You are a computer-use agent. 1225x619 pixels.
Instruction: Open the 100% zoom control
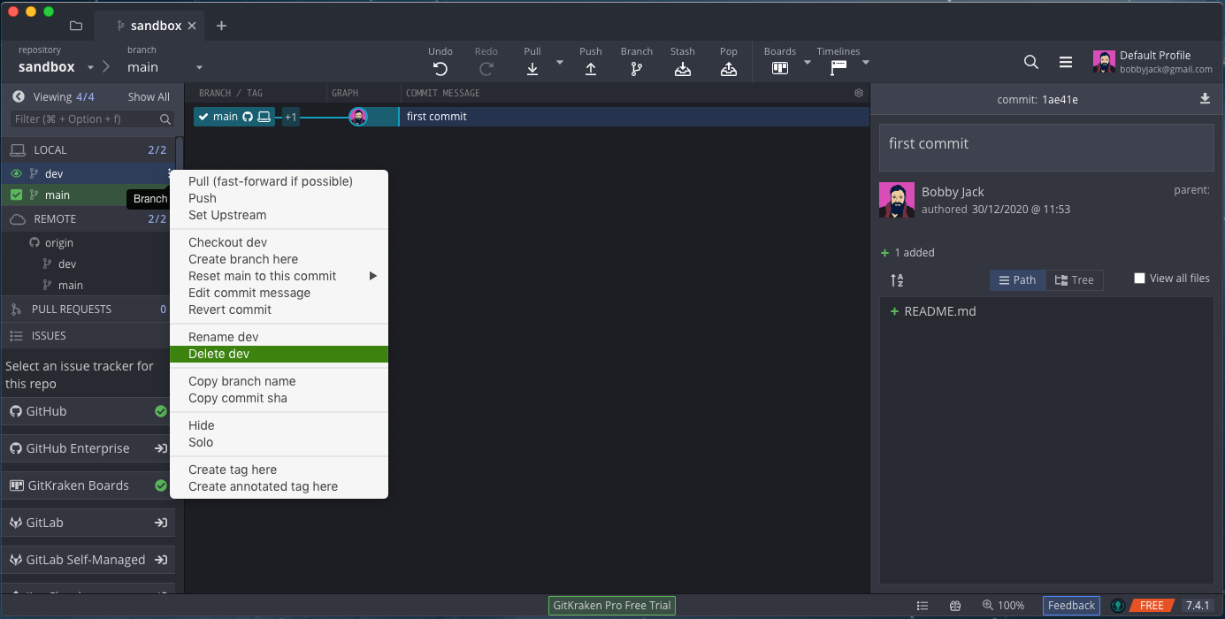tap(1004, 605)
